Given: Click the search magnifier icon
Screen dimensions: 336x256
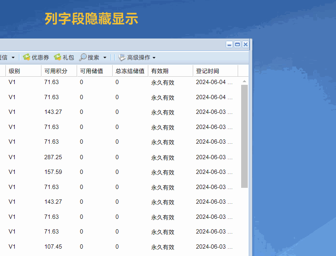Looking at the screenshot, I should 83,57.
